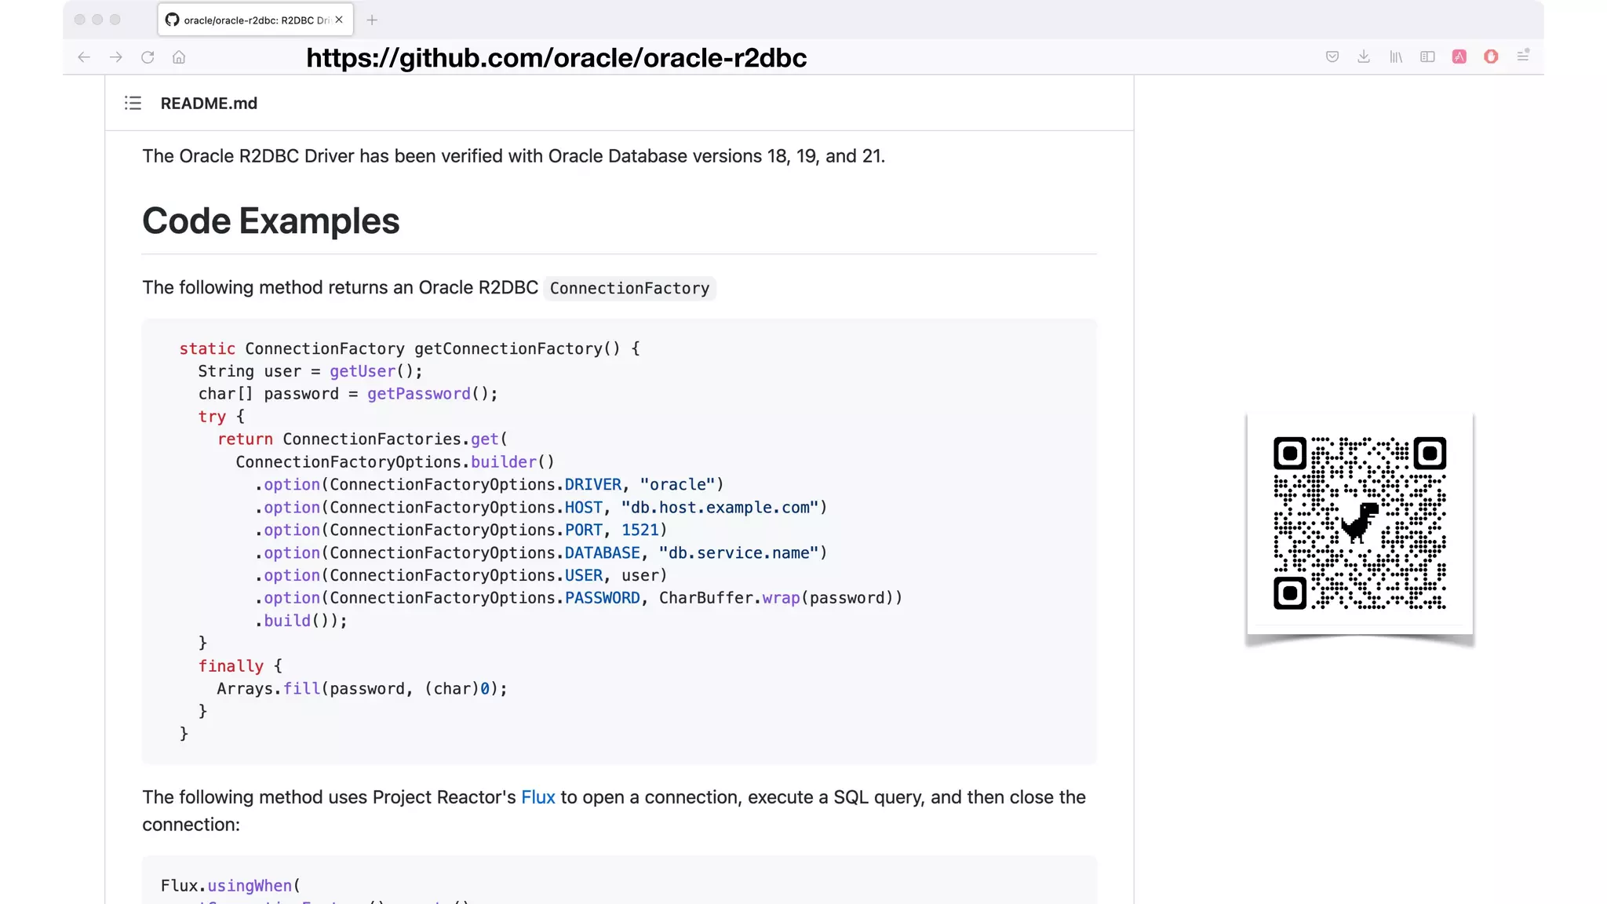Open the red stop-hand blocker extension

coord(1491,56)
